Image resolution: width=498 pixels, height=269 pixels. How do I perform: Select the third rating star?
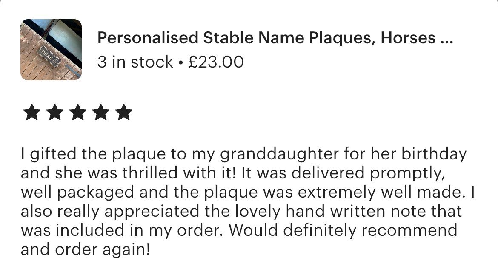pyautogui.click(x=78, y=113)
